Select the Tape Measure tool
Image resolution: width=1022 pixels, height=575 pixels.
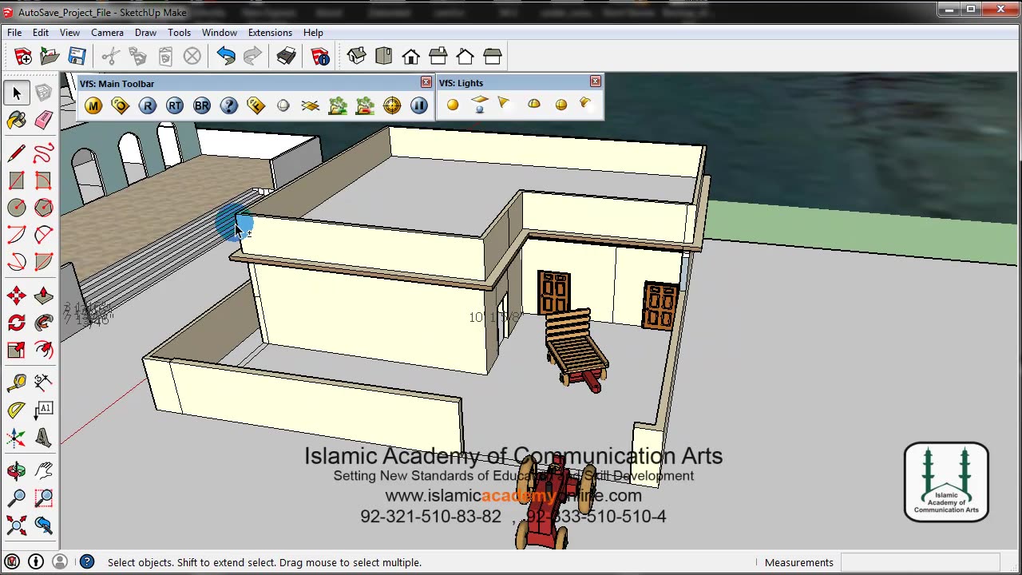[x=17, y=383]
